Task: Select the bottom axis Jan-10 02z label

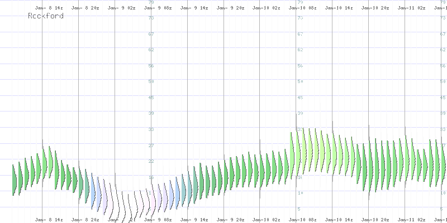Action: pos(266,219)
